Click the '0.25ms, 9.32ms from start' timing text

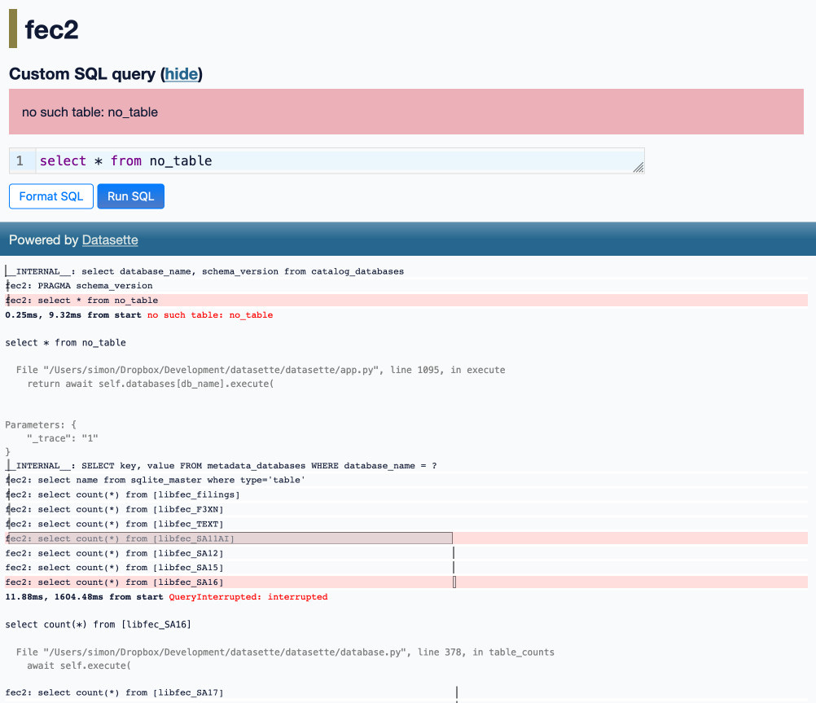(72, 315)
